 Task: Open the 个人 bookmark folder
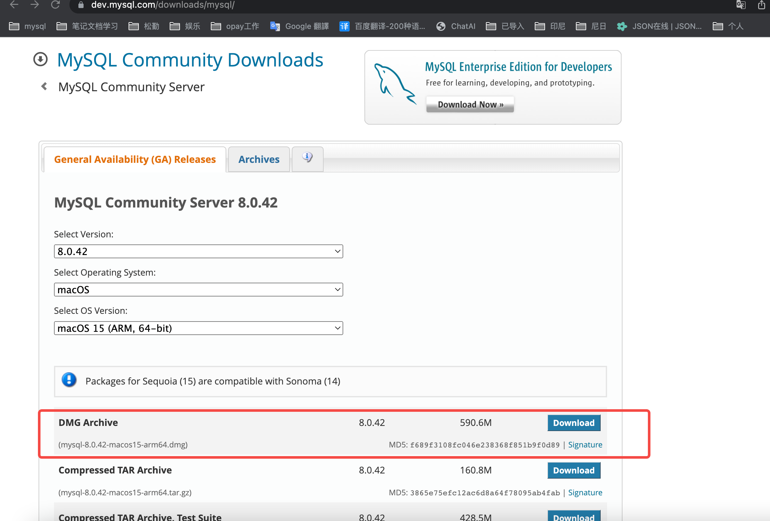[x=728, y=26]
